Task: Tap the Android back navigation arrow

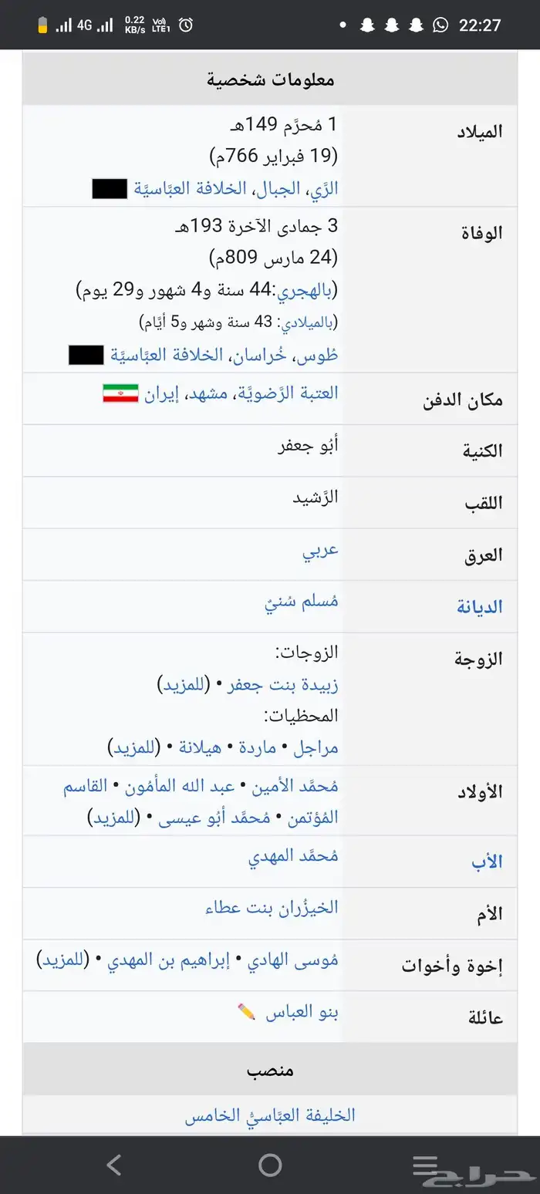Action: 114,1165
